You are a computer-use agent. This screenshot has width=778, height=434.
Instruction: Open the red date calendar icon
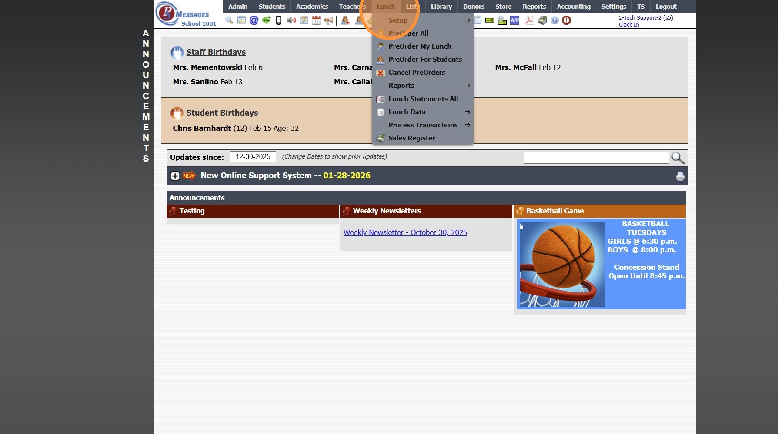tap(316, 20)
